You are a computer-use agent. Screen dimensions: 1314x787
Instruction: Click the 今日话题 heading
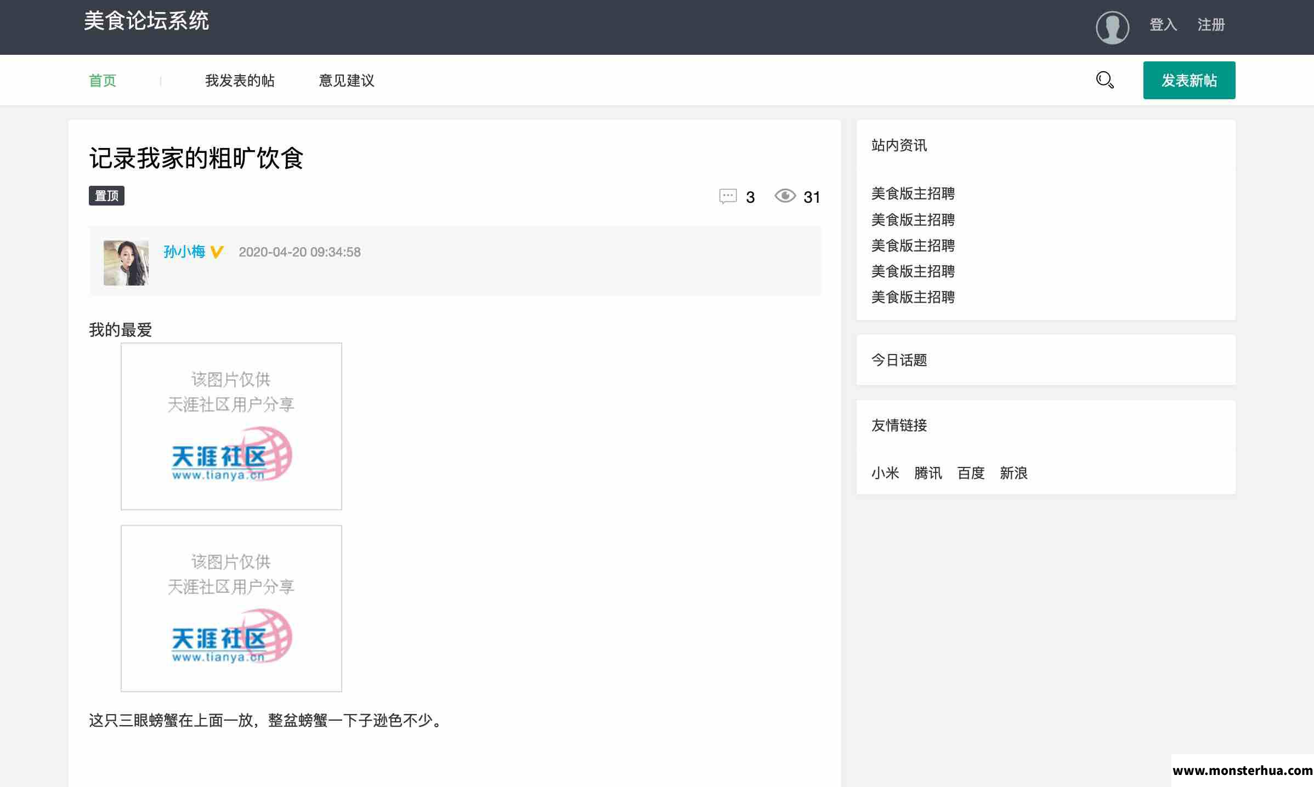(x=899, y=360)
